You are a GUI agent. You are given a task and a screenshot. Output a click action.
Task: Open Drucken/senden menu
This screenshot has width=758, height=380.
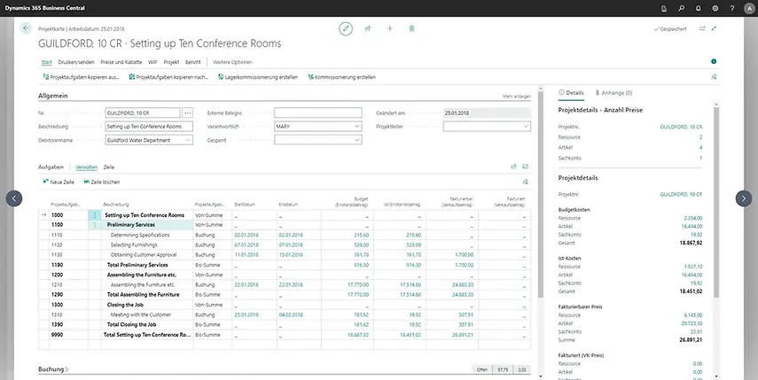[76, 62]
